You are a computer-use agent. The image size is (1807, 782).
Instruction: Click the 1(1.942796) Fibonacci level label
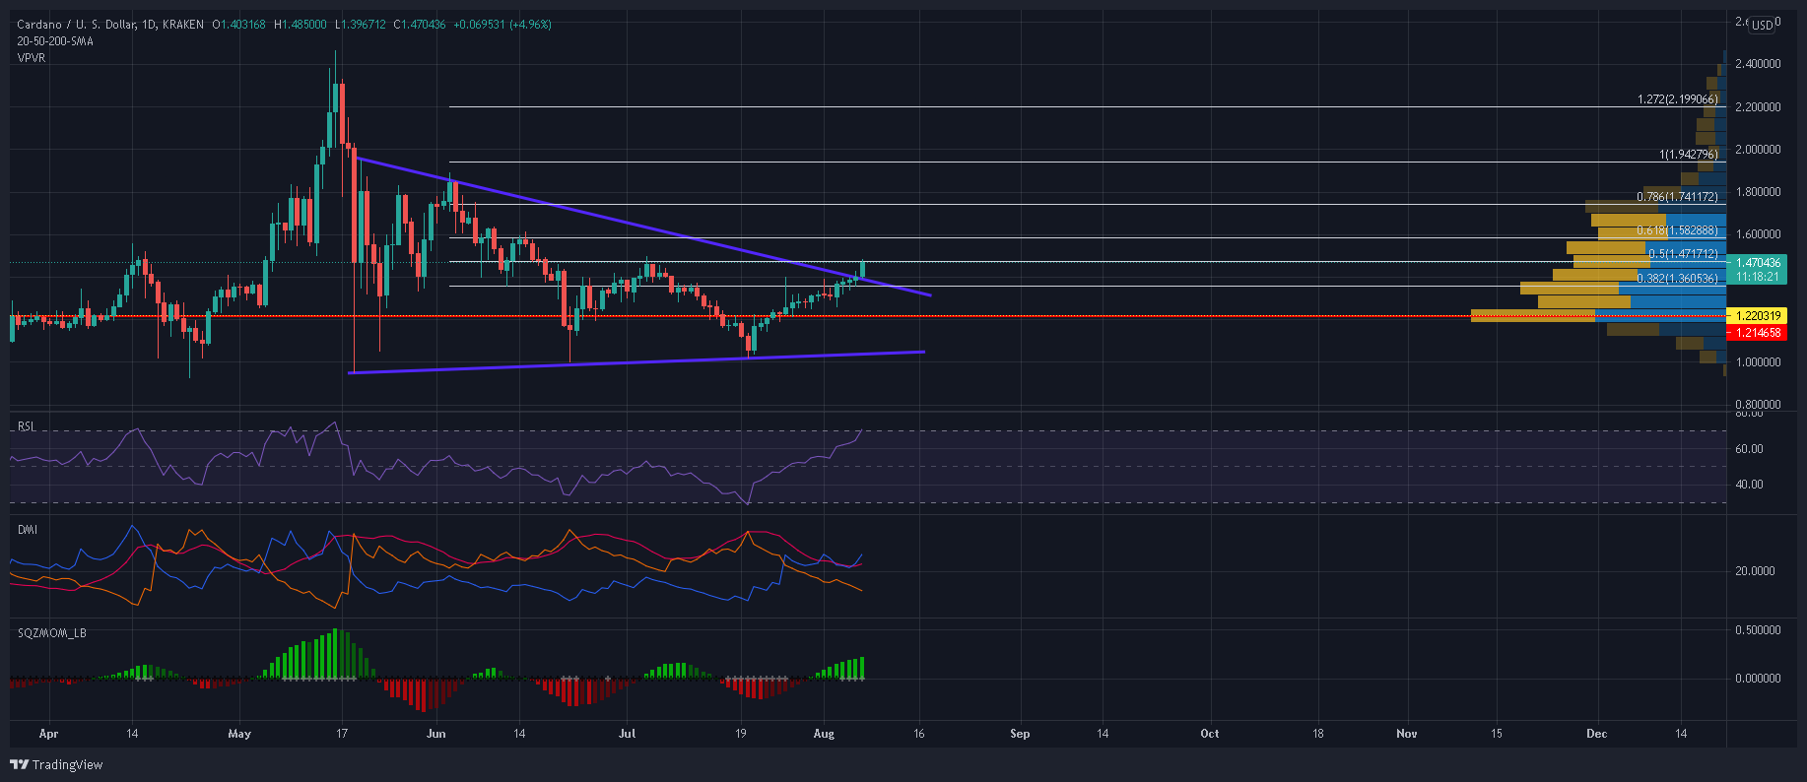pos(1688,155)
